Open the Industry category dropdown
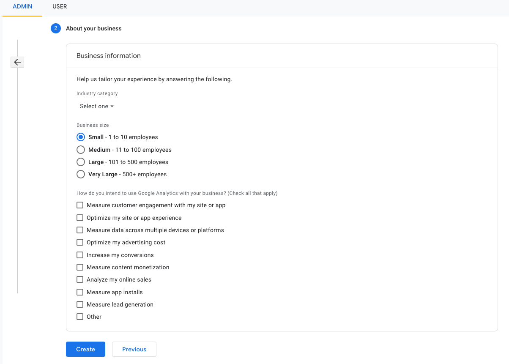This screenshot has width=509, height=364. [x=97, y=106]
